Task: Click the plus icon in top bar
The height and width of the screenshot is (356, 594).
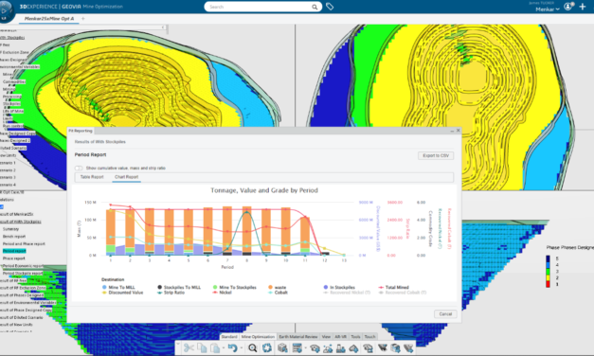Action: 583,7
